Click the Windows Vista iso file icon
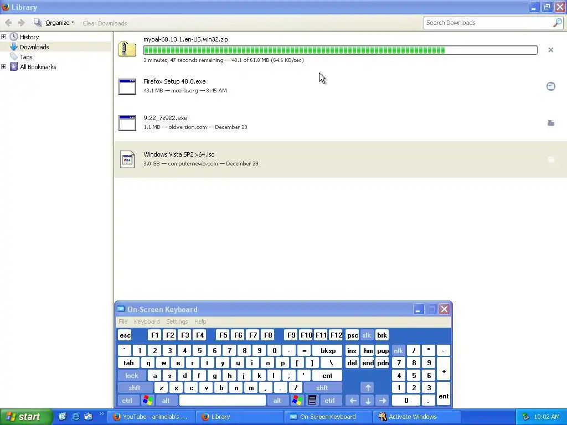567x425 pixels. click(x=127, y=159)
